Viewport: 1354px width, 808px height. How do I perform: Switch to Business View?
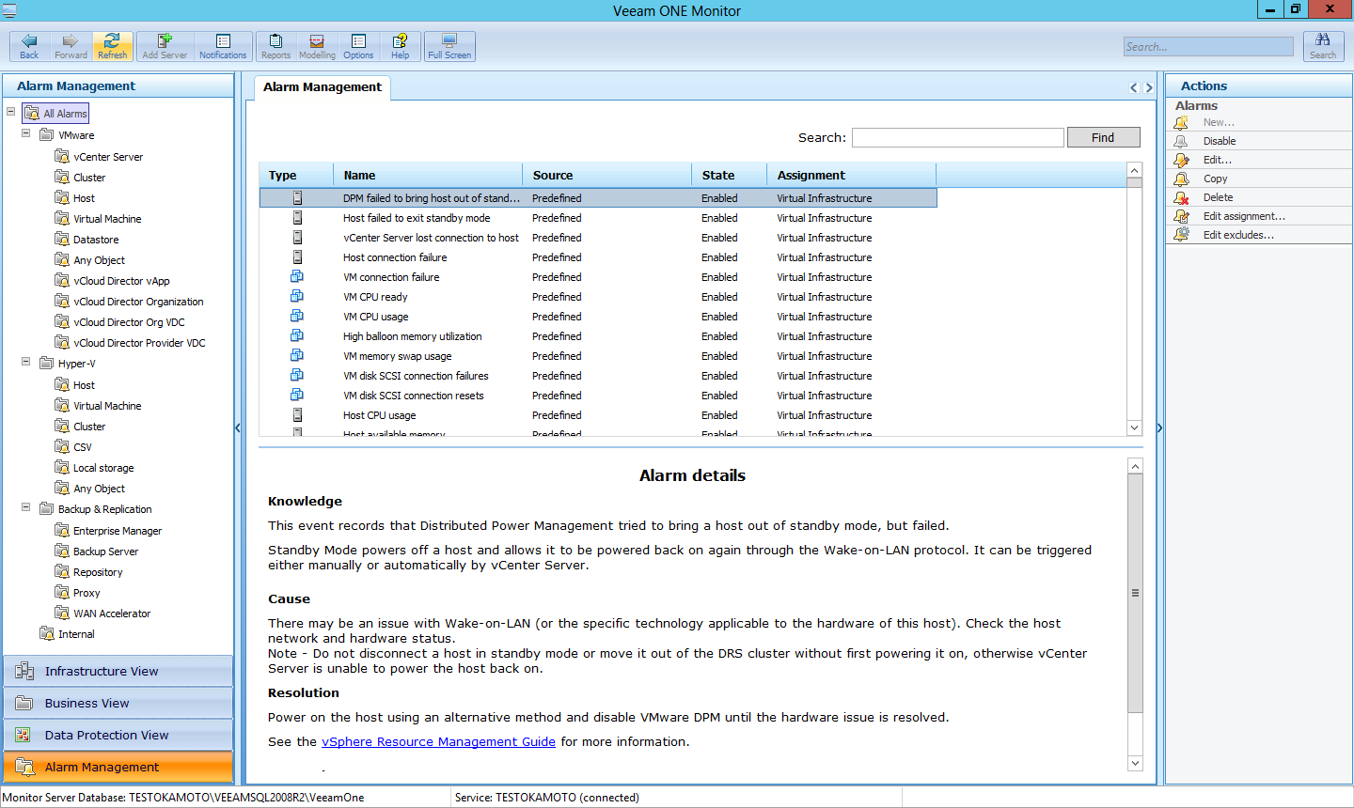click(118, 703)
